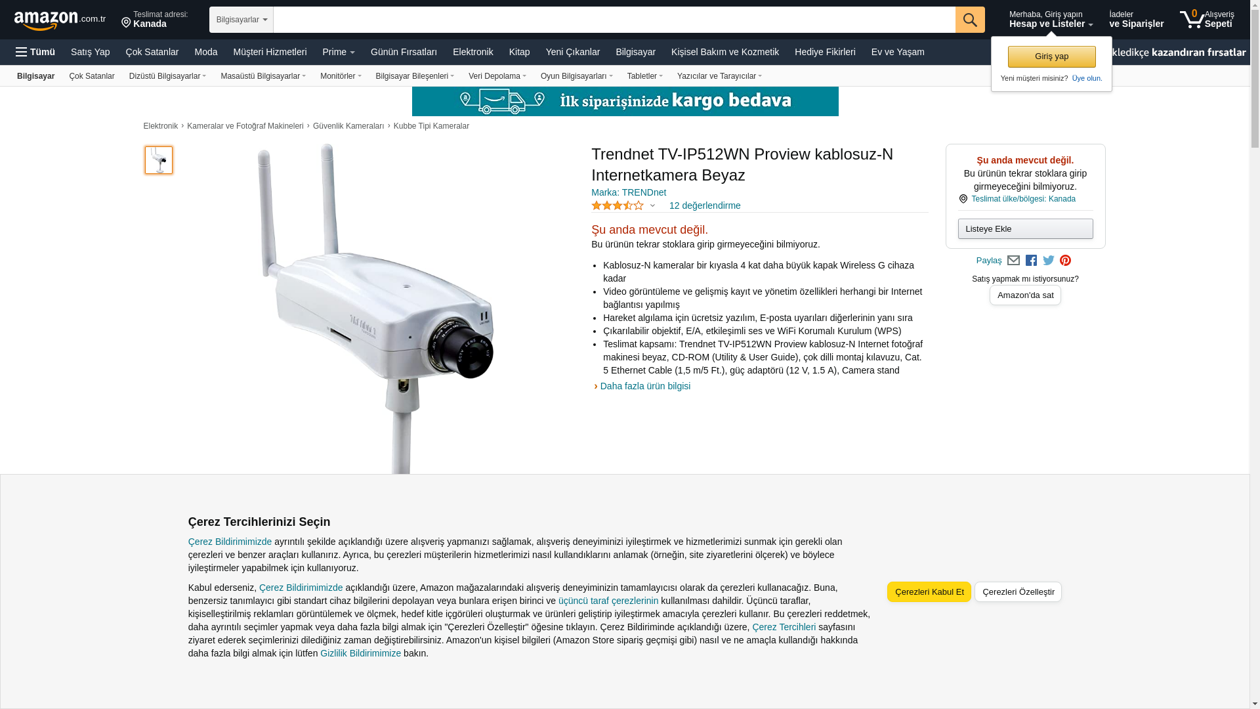Accept cookies with Çerezleri Kabul Et
Viewport: 1260px width, 709px height.
(x=929, y=592)
